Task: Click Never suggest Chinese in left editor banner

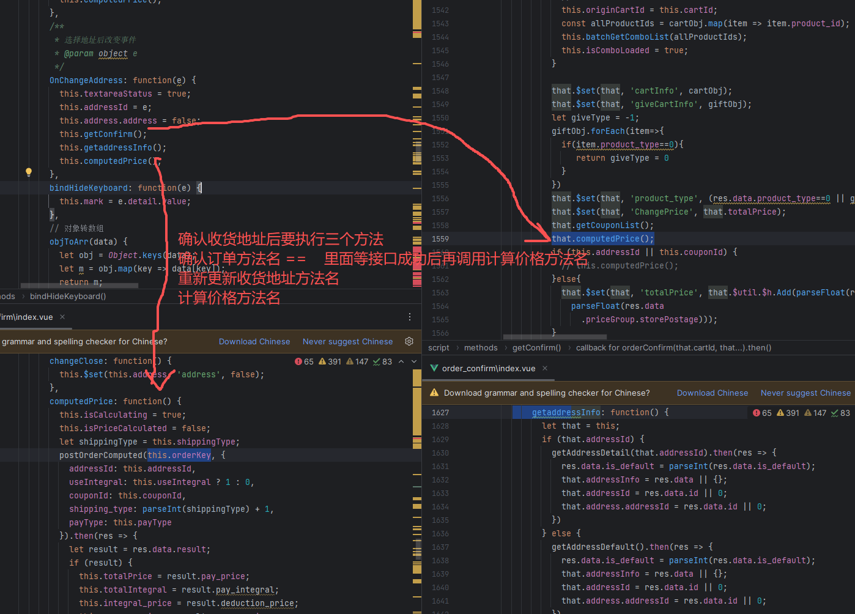Action: coord(347,342)
